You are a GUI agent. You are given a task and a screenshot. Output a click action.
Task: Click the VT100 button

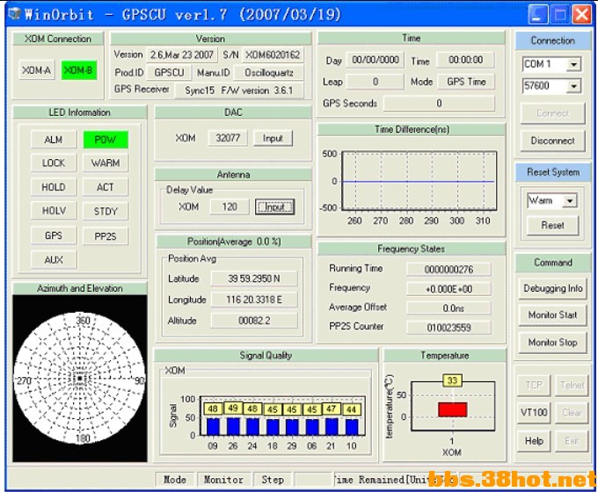tap(534, 413)
